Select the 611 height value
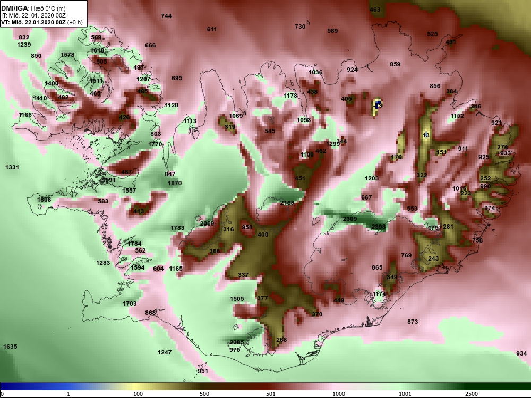The image size is (531, 398). pyautogui.click(x=212, y=29)
